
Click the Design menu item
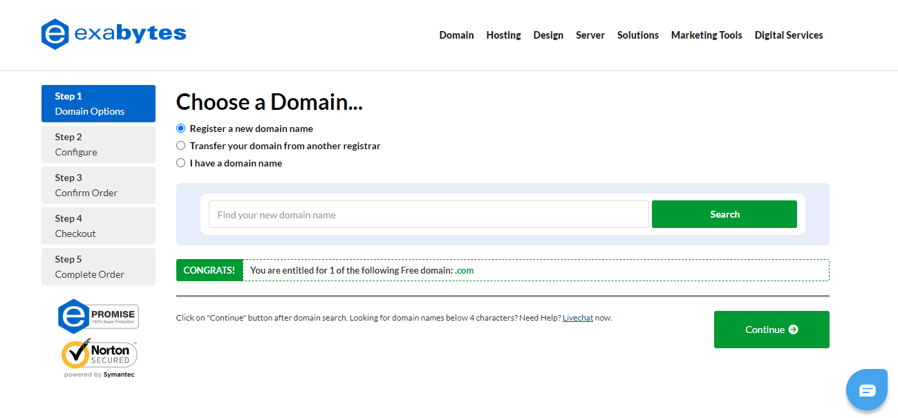(x=548, y=35)
